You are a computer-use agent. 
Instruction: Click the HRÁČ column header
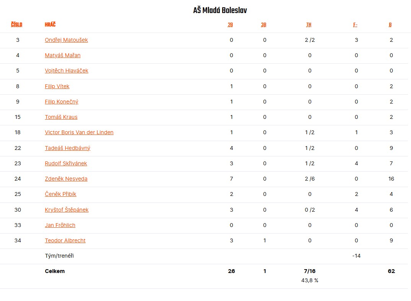(50, 25)
